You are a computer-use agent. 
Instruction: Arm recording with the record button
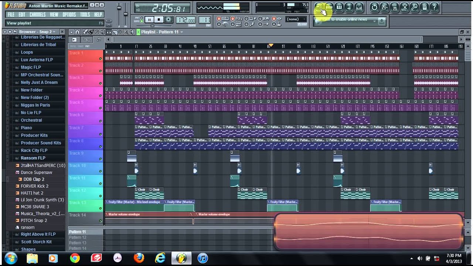pyautogui.click(x=169, y=20)
